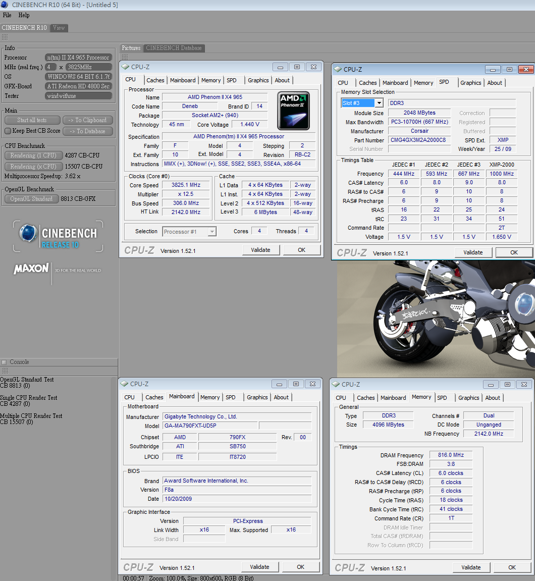Click the Start all tests button
This screenshot has width=535, height=581.
pyautogui.click(x=32, y=120)
